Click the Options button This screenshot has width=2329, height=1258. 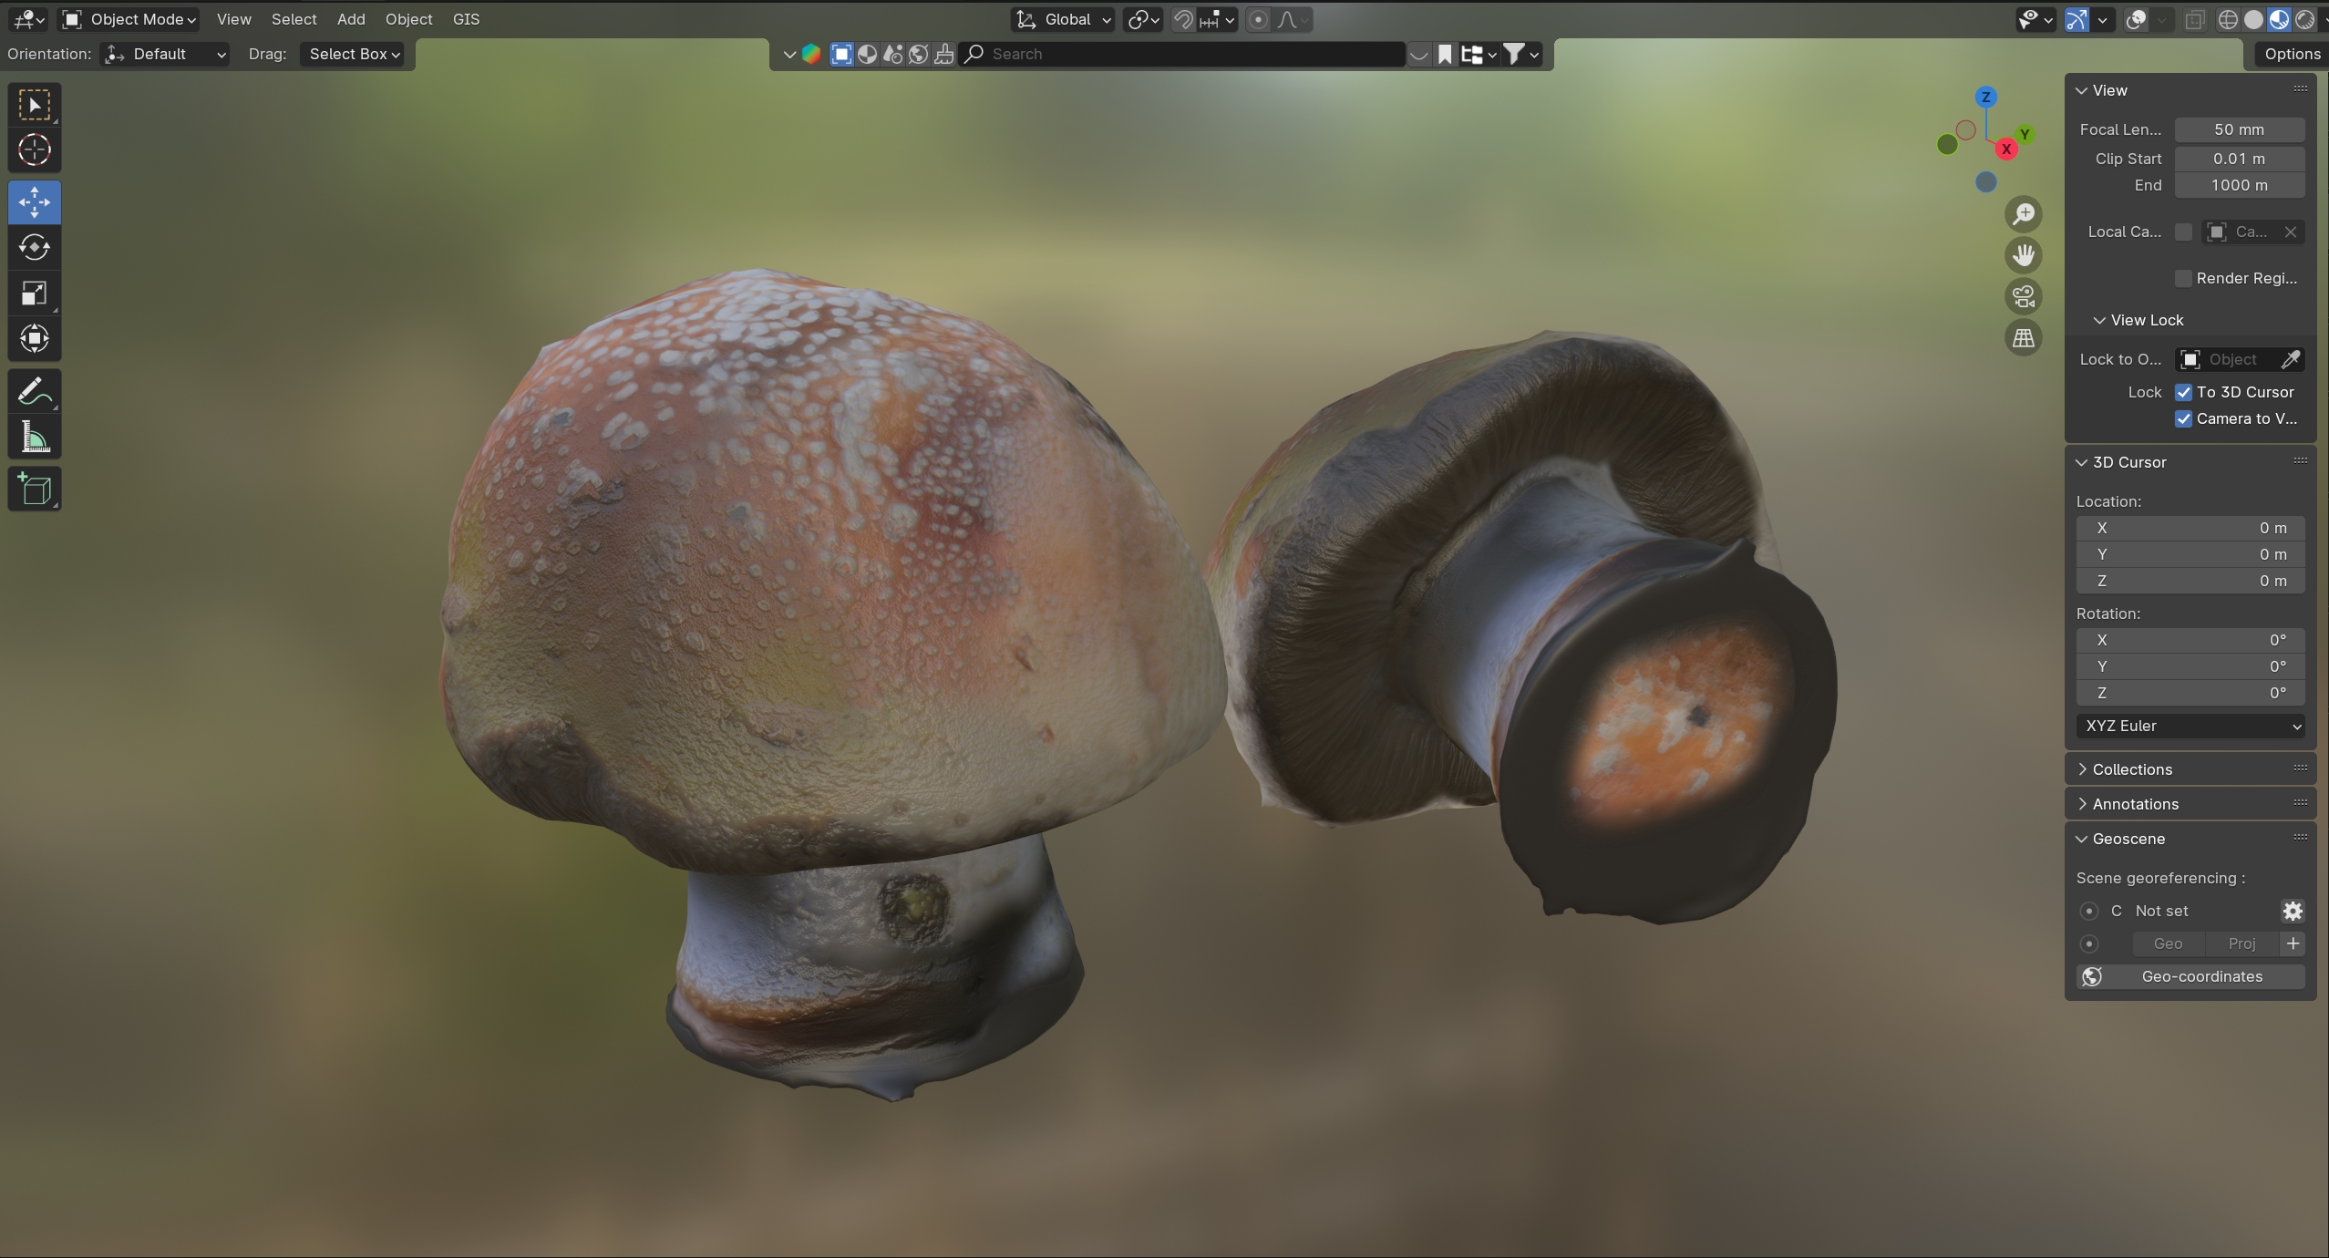(2291, 54)
